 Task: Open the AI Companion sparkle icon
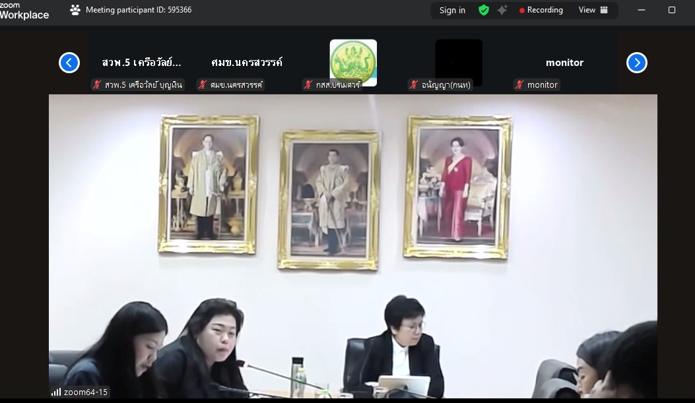pyautogui.click(x=502, y=10)
